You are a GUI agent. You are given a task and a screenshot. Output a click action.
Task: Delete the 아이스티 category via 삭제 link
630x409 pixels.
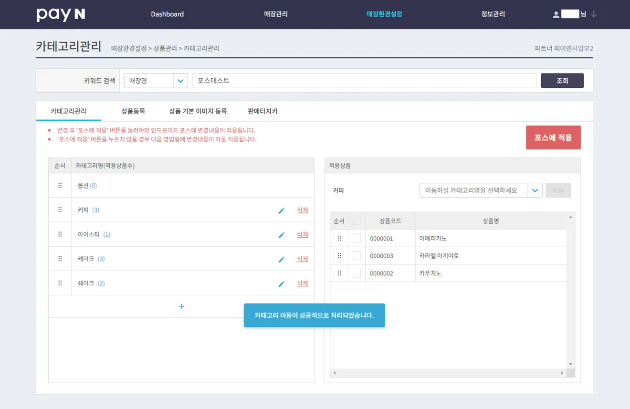[303, 234]
